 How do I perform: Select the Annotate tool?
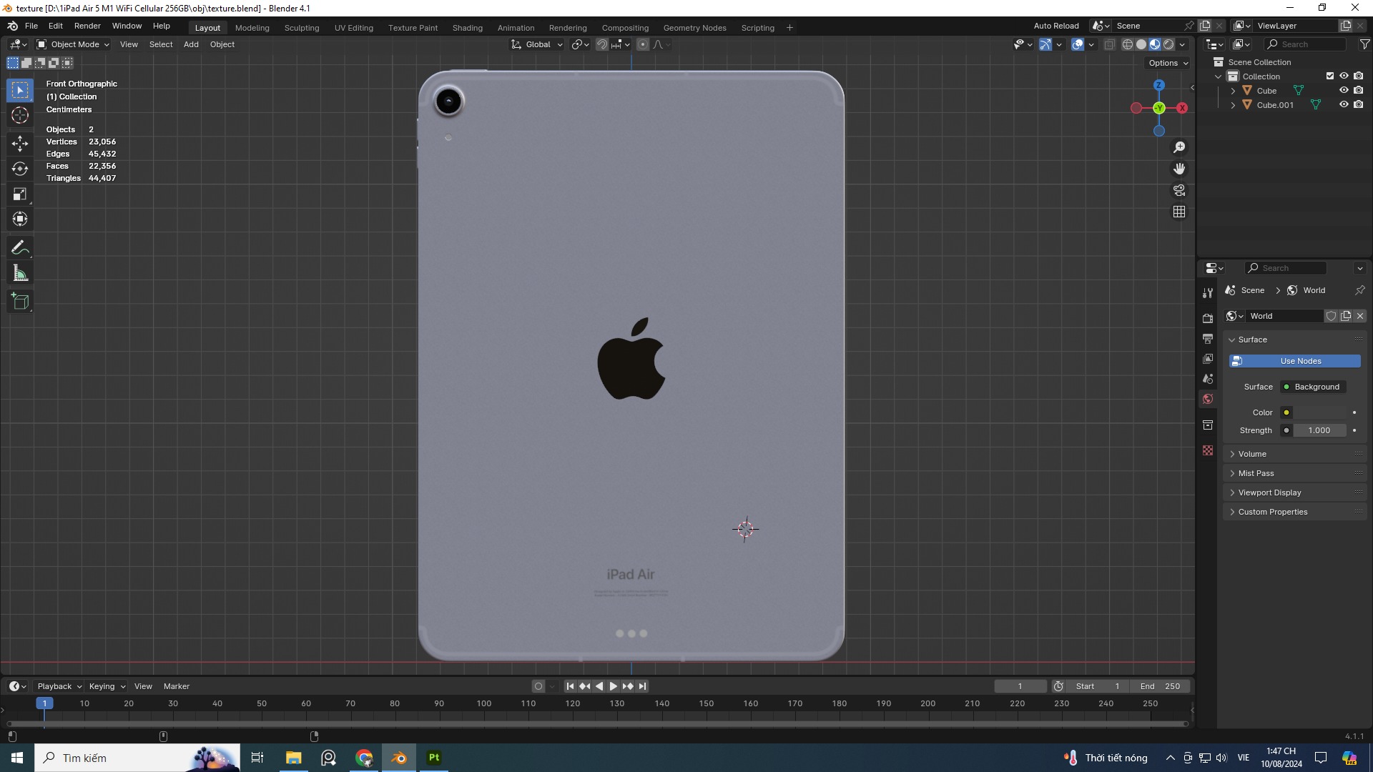[20, 248]
